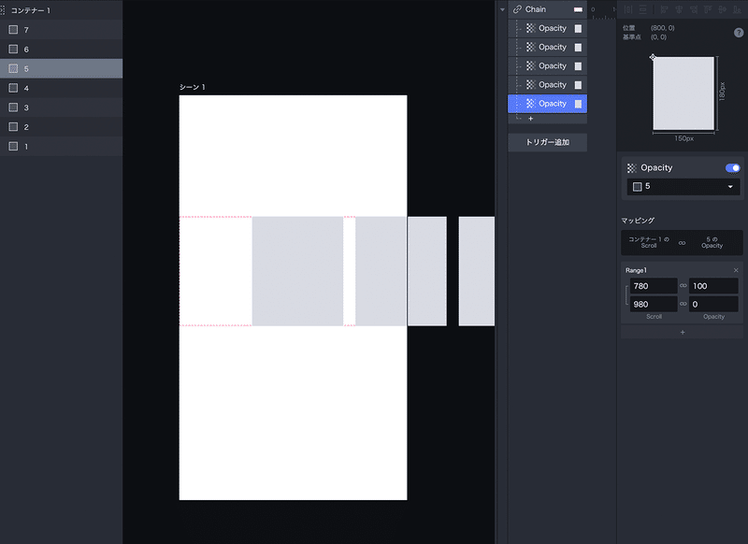Click the timeline ruler next to Chain
The width and height of the screenshot is (748, 544).
pyautogui.click(x=603, y=9)
